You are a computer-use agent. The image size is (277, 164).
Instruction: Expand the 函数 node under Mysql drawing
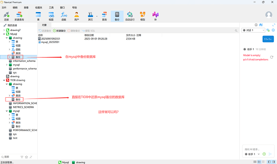[x=9, y=49]
